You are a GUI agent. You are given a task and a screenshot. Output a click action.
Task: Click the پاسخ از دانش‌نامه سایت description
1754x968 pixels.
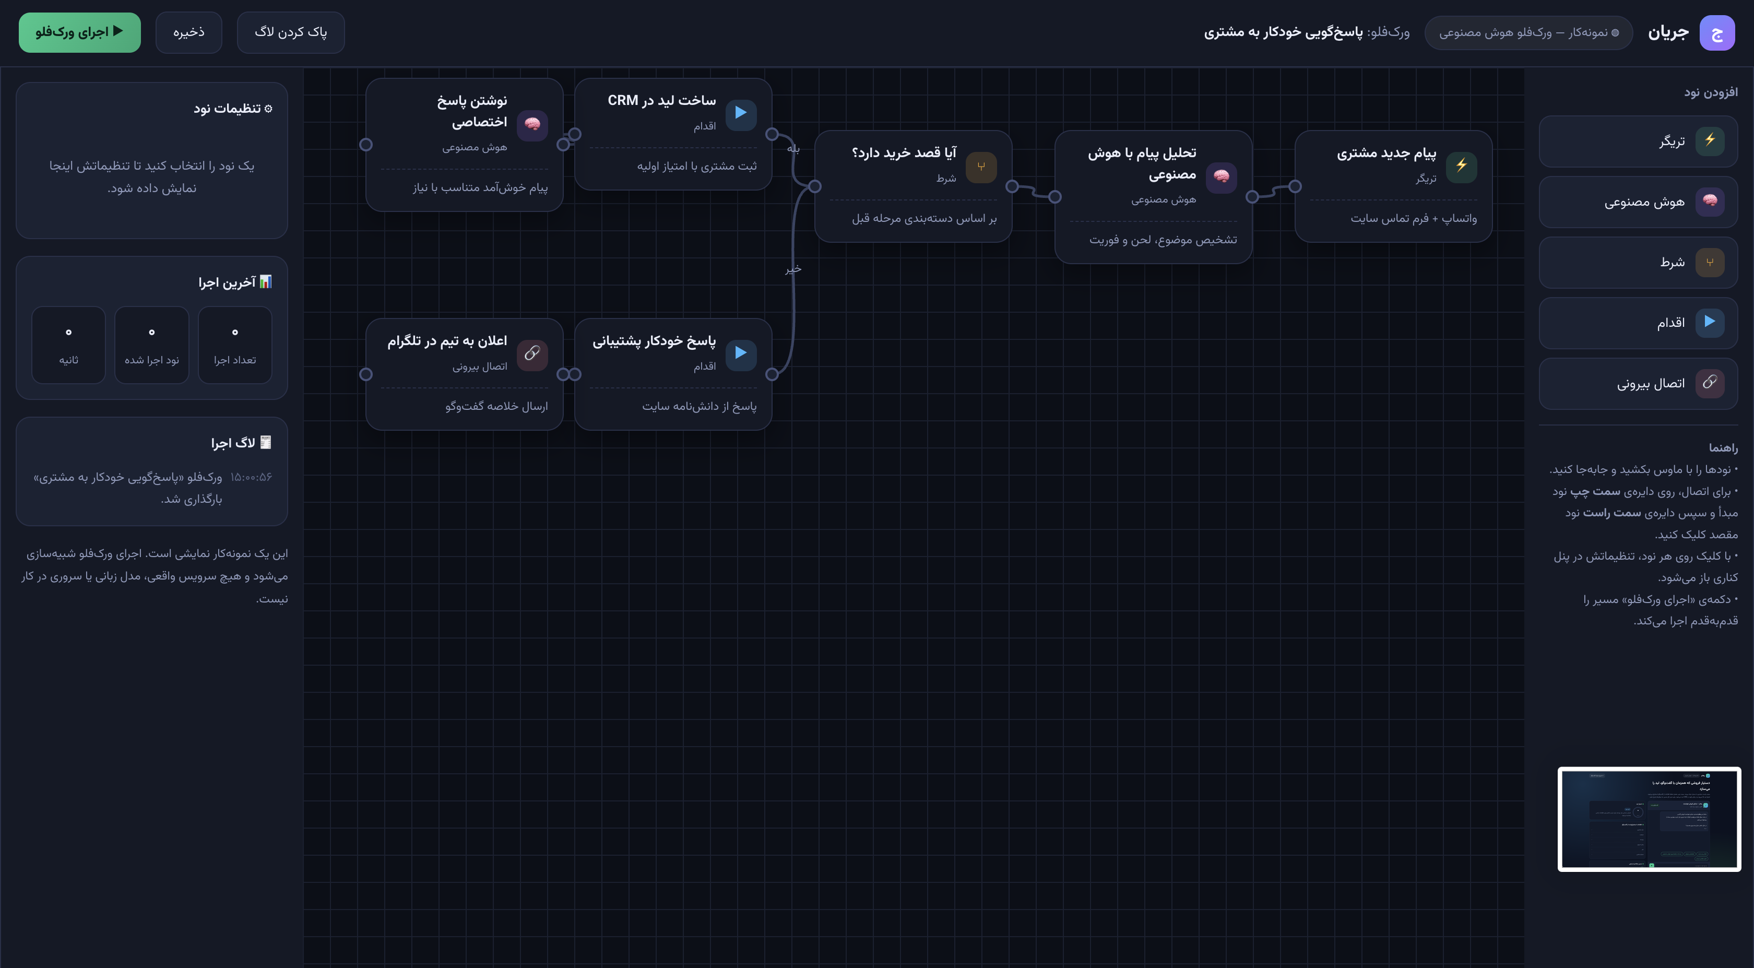tap(700, 407)
